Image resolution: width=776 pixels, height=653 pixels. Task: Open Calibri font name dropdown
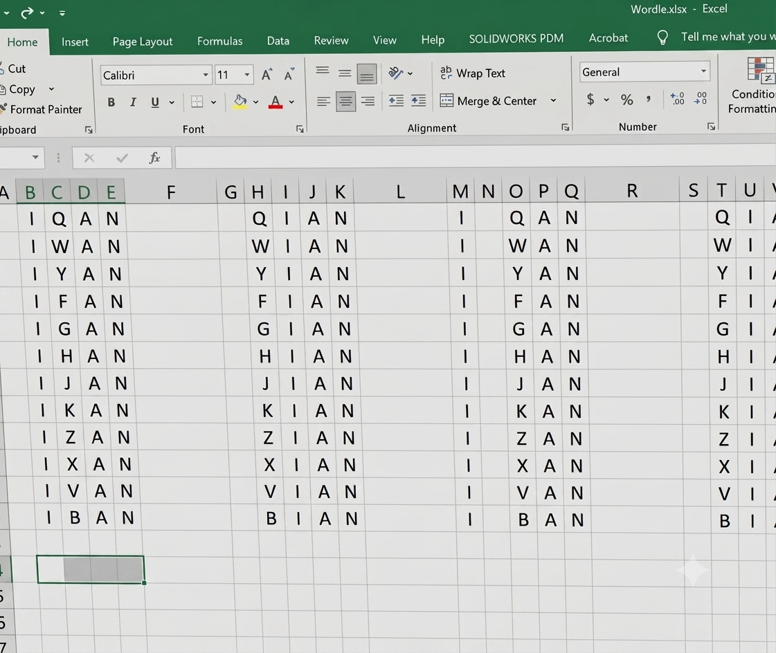coord(206,75)
